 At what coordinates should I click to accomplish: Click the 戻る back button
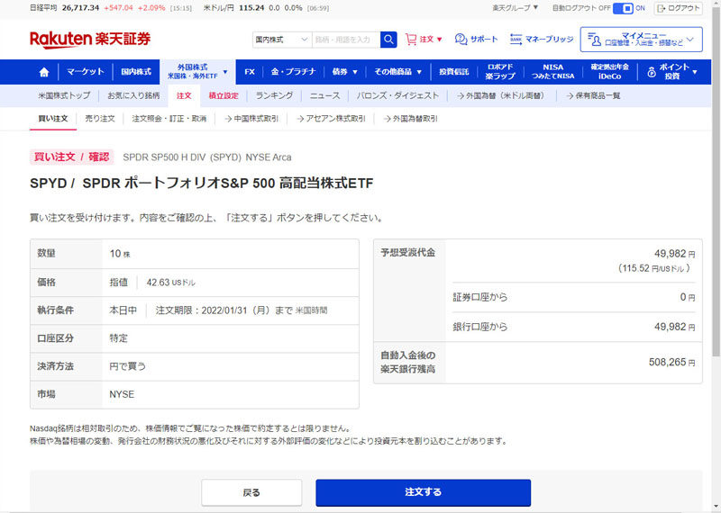(x=251, y=492)
